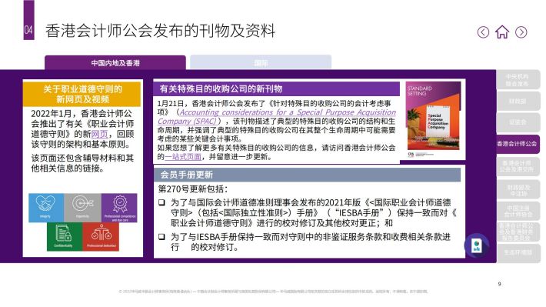The width and height of the screenshot is (546, 307).
Task: Open the 网页 hyperlink
Action: (99, 134)
